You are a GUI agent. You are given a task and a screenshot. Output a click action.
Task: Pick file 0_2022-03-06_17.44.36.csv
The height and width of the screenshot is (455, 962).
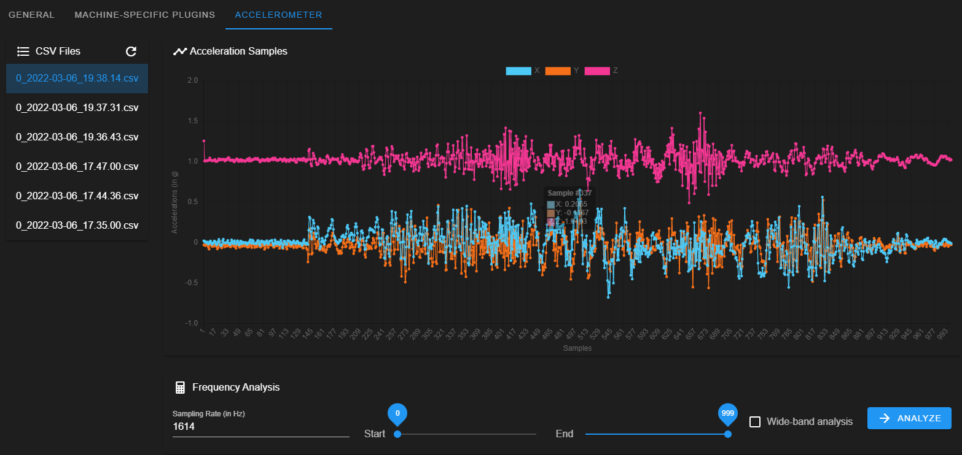pos(77,196)
